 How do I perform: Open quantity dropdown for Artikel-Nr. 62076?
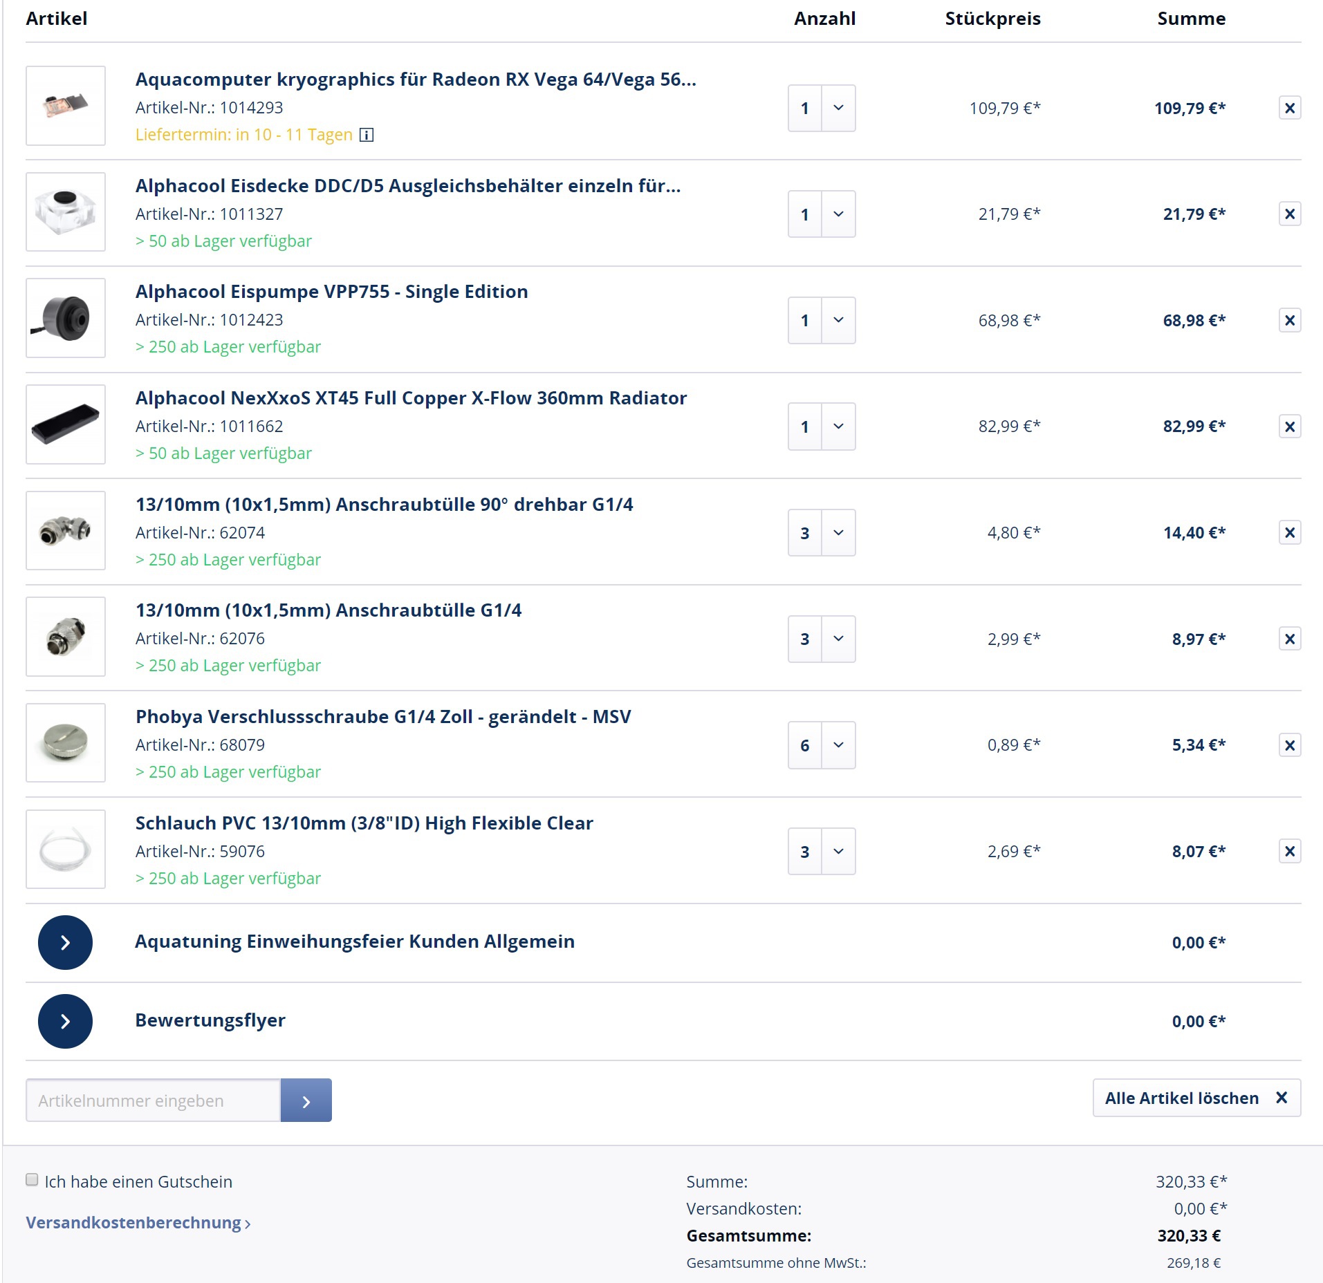[x=838, y=639]
